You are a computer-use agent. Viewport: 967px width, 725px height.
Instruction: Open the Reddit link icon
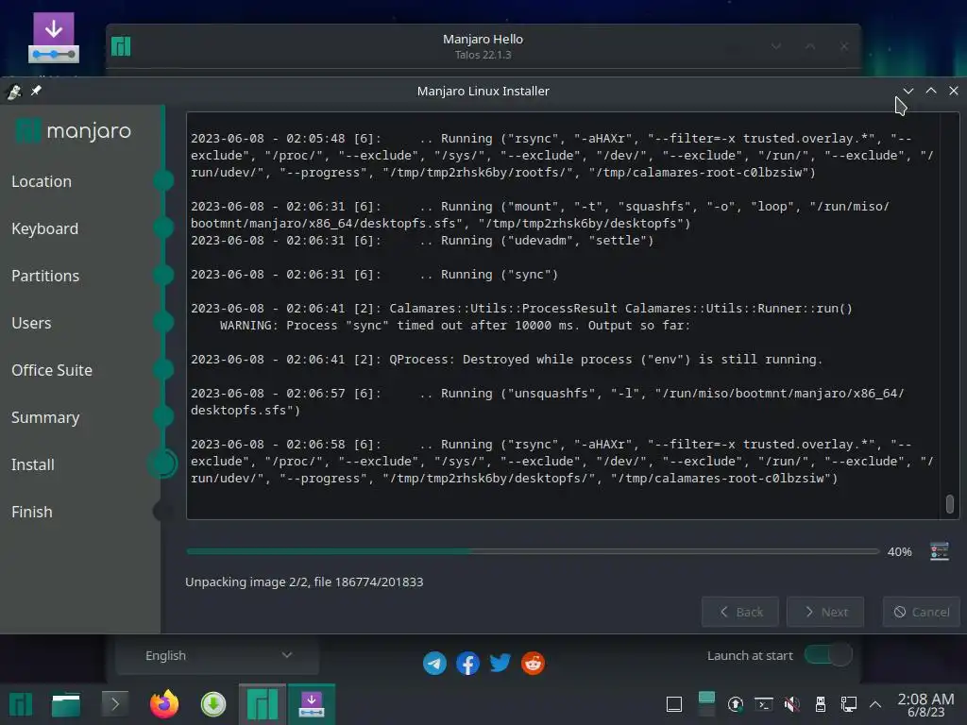tap(533, 664)
